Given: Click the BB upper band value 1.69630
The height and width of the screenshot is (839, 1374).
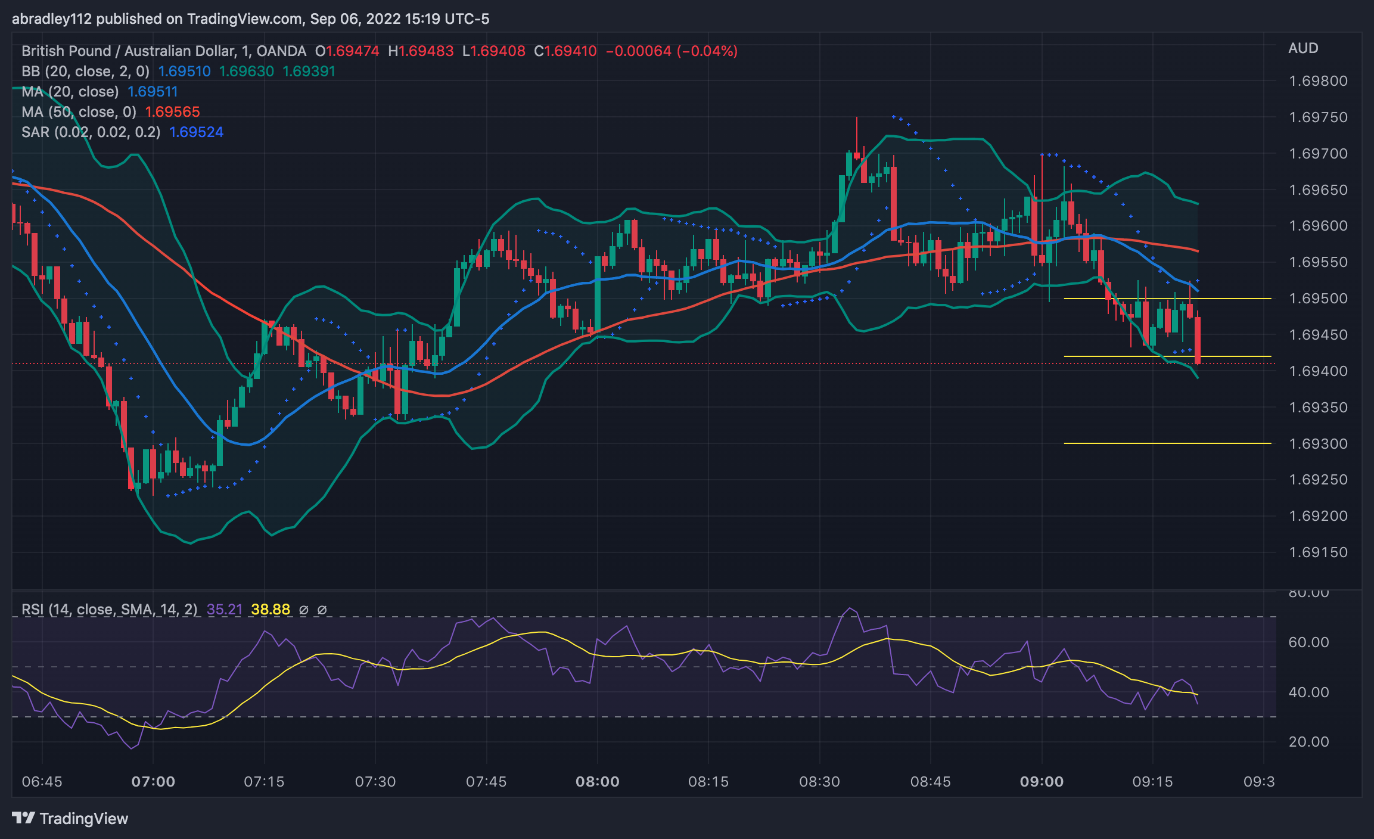Looking at the screenshot, I should click(x=247, y=72).
